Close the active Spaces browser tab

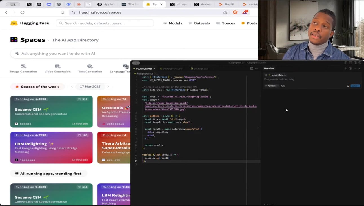[161, 4]
